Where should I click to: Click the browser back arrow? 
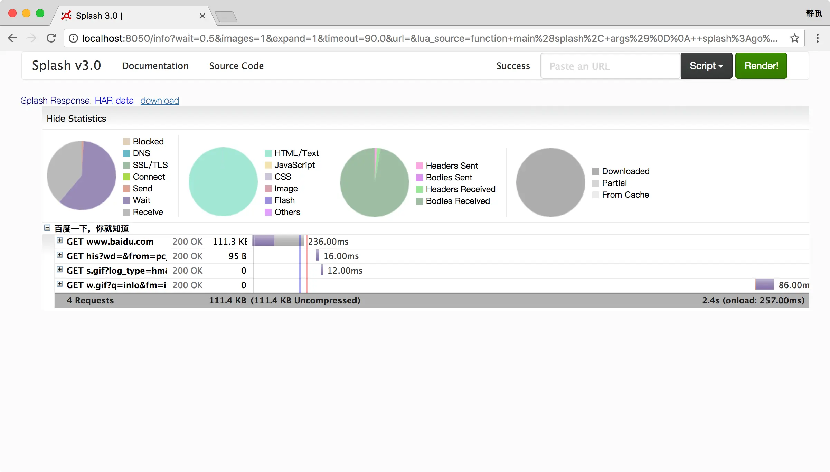click(12, 38)
